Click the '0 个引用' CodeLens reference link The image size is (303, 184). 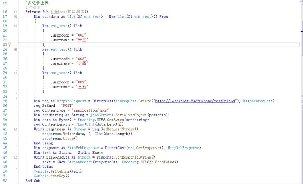tap(33, 7)
